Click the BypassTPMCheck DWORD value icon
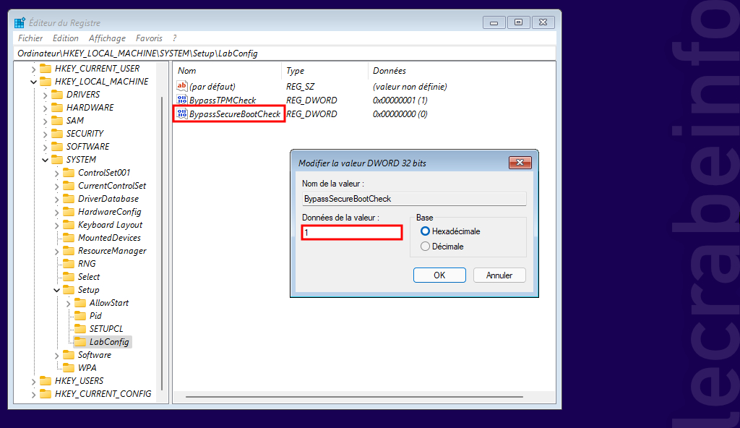Viewport: 740px width, 428px height. pos(182,100)
